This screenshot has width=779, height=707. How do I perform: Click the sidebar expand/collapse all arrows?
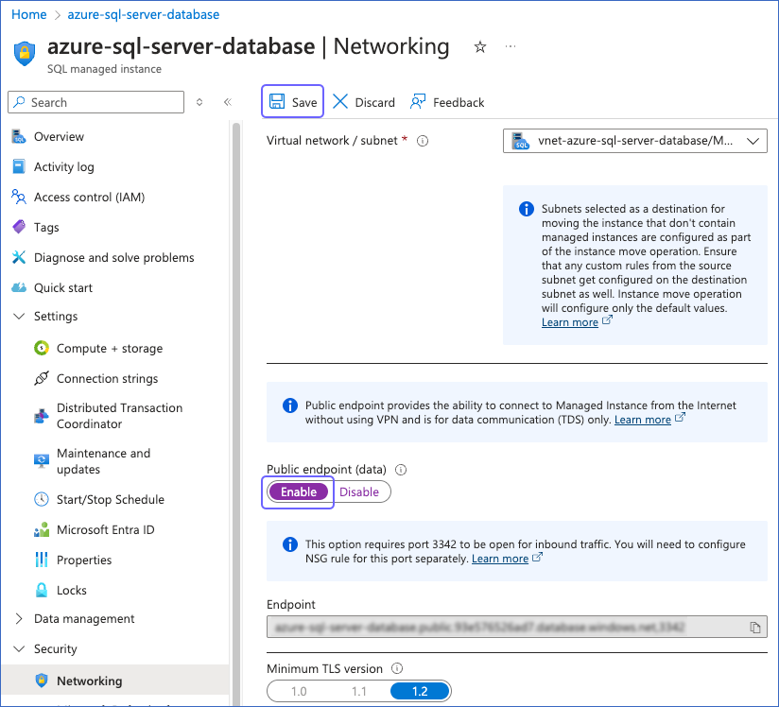click(199, 102)
